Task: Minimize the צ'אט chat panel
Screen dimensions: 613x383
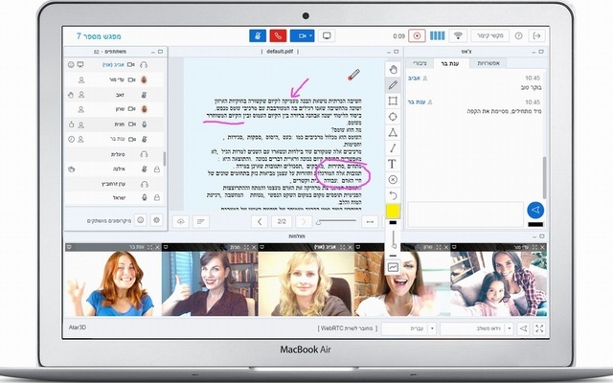Action: coord(534,52)
